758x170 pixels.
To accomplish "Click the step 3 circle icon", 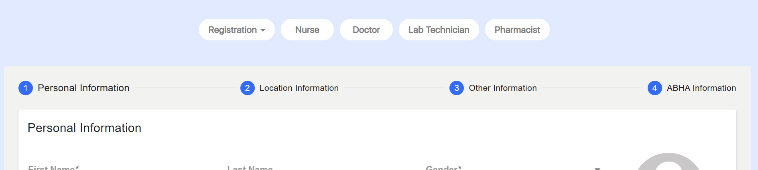I will (457, 88).
